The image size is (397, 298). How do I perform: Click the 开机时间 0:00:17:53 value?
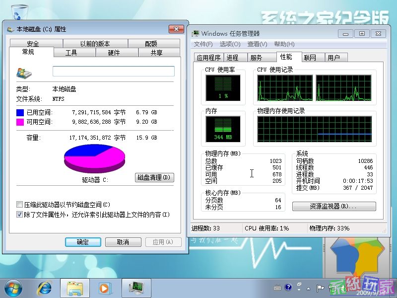click(358, 181)
